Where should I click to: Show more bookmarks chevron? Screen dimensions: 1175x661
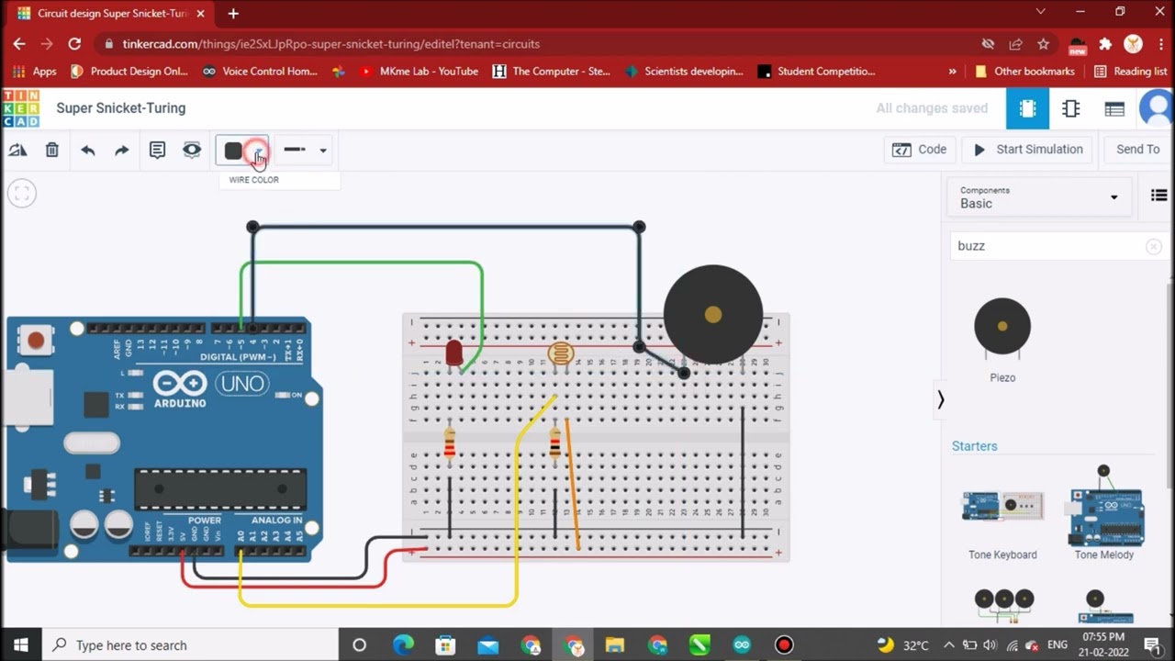tap(952, 71)
